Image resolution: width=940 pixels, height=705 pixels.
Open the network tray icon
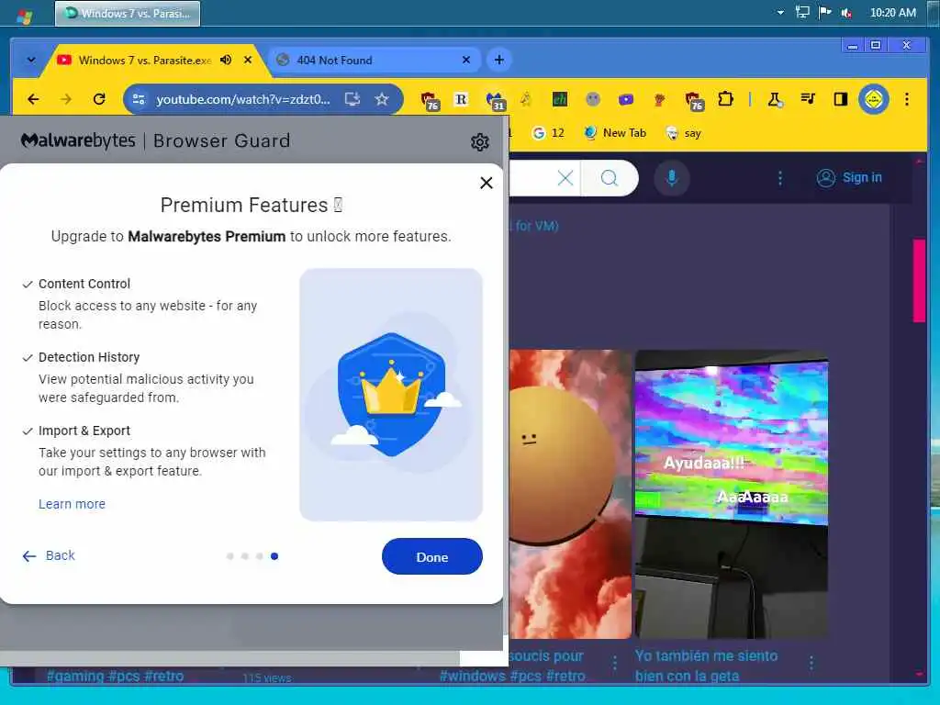(802, 12)
